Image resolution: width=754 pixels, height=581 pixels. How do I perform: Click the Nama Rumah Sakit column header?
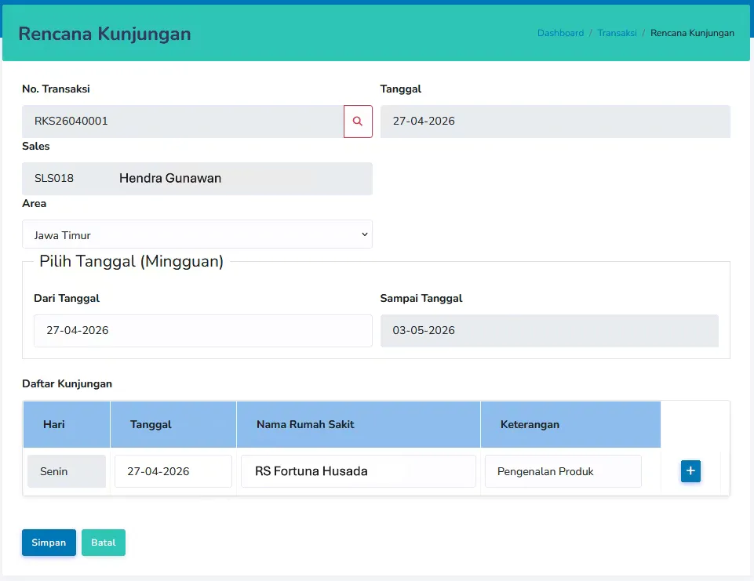[359, 424]
